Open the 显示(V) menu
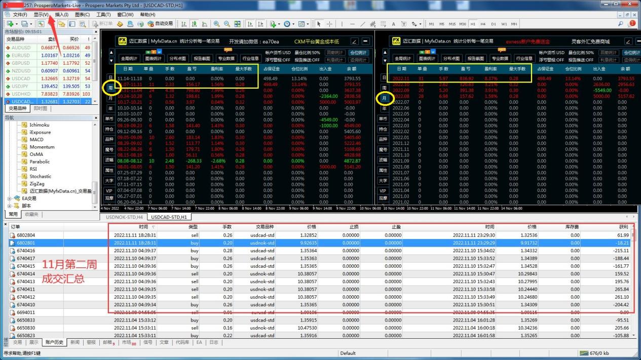 click(41, 15)
